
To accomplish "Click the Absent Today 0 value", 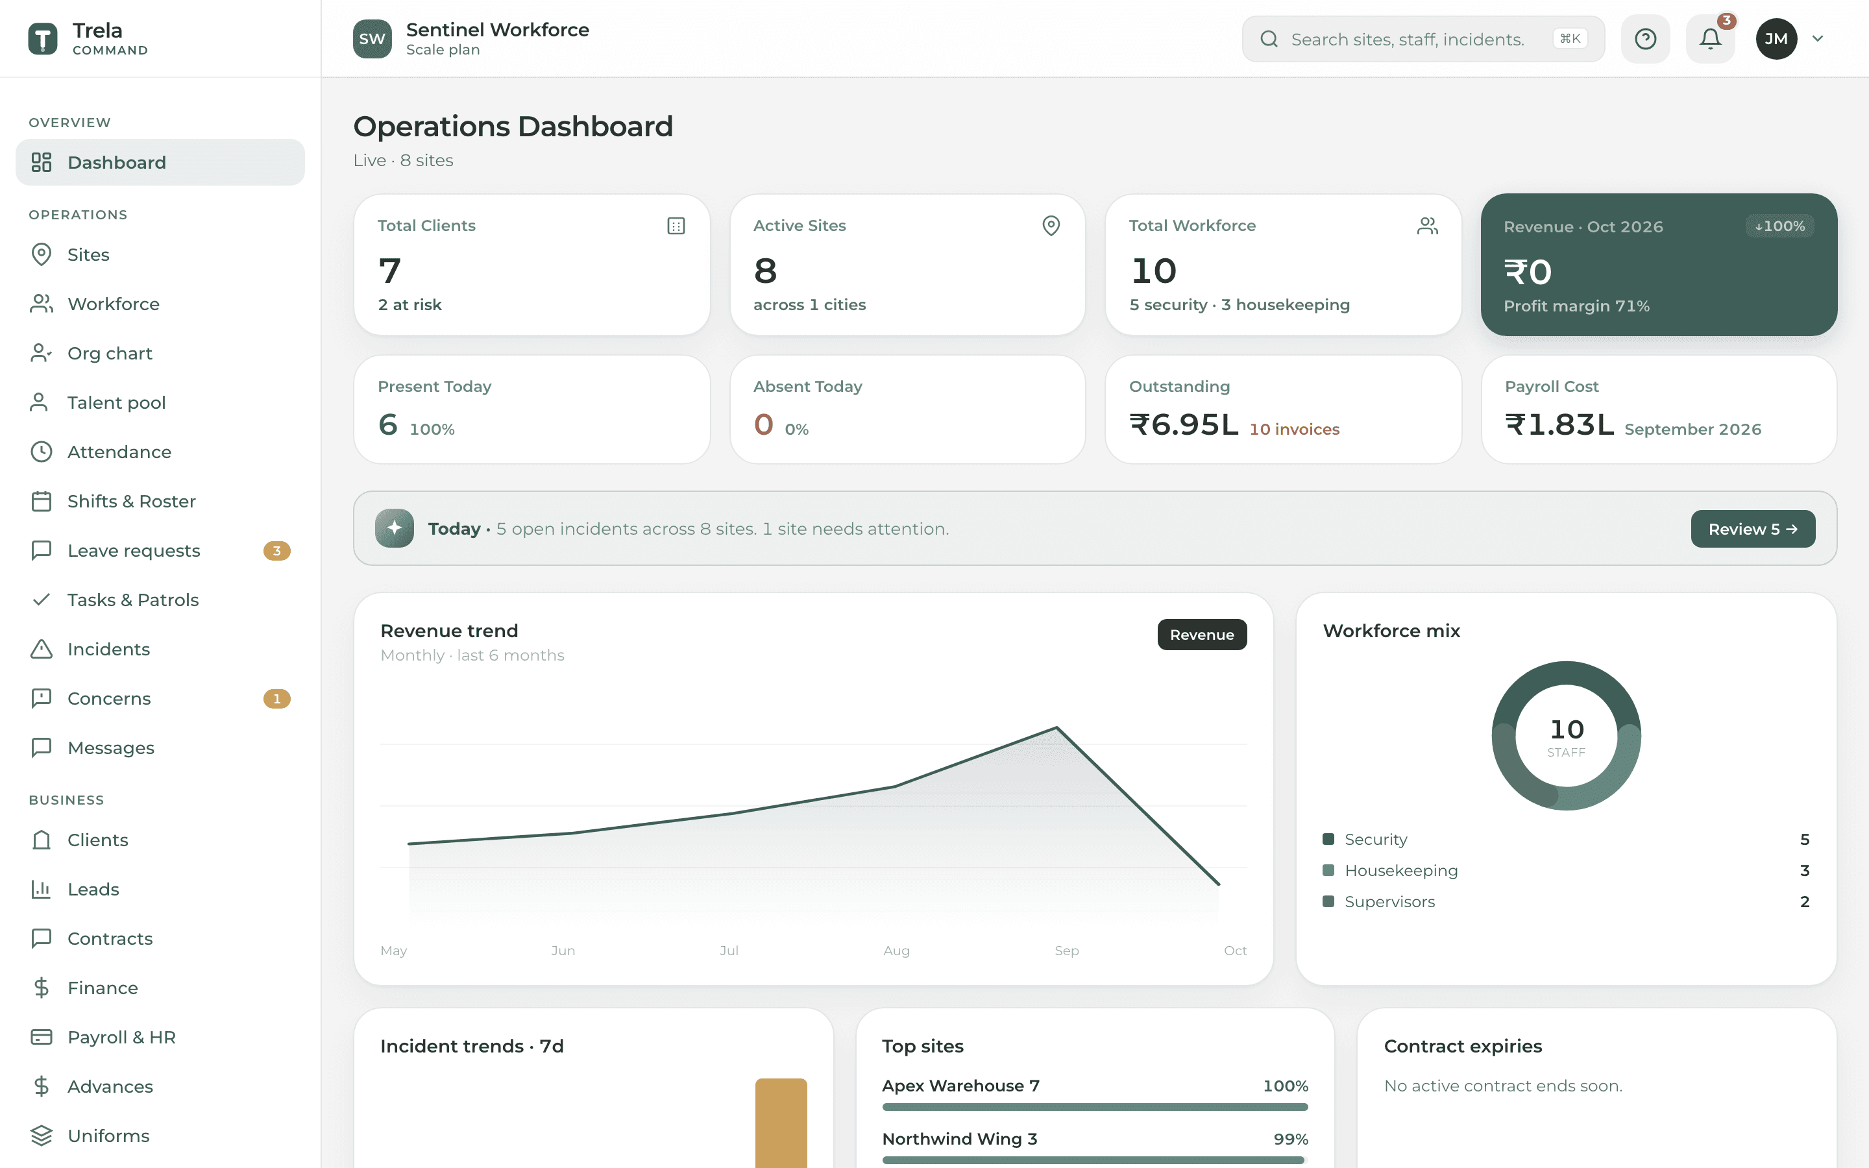I will pyautogui.click(x=763, y=424).
